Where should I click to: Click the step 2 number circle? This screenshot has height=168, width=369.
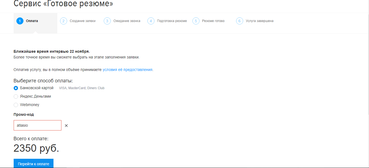[x=64, y=21]
